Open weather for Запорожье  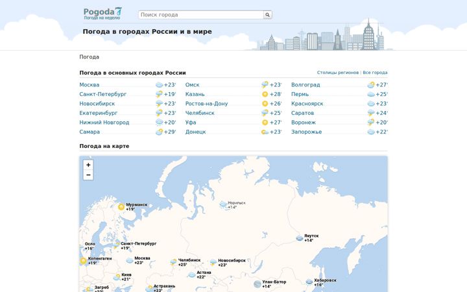click(307, 132)
